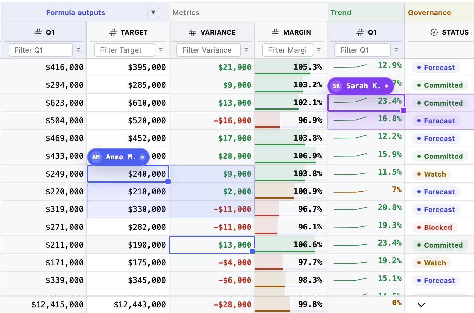Click the filter icon beside Filter Margin
Screen dimensions: 474x313
(319, 49)
